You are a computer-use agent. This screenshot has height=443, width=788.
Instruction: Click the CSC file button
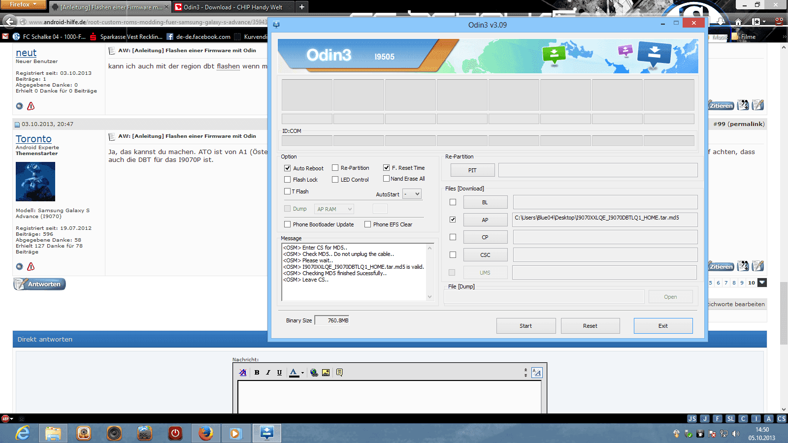click(485, 255)
